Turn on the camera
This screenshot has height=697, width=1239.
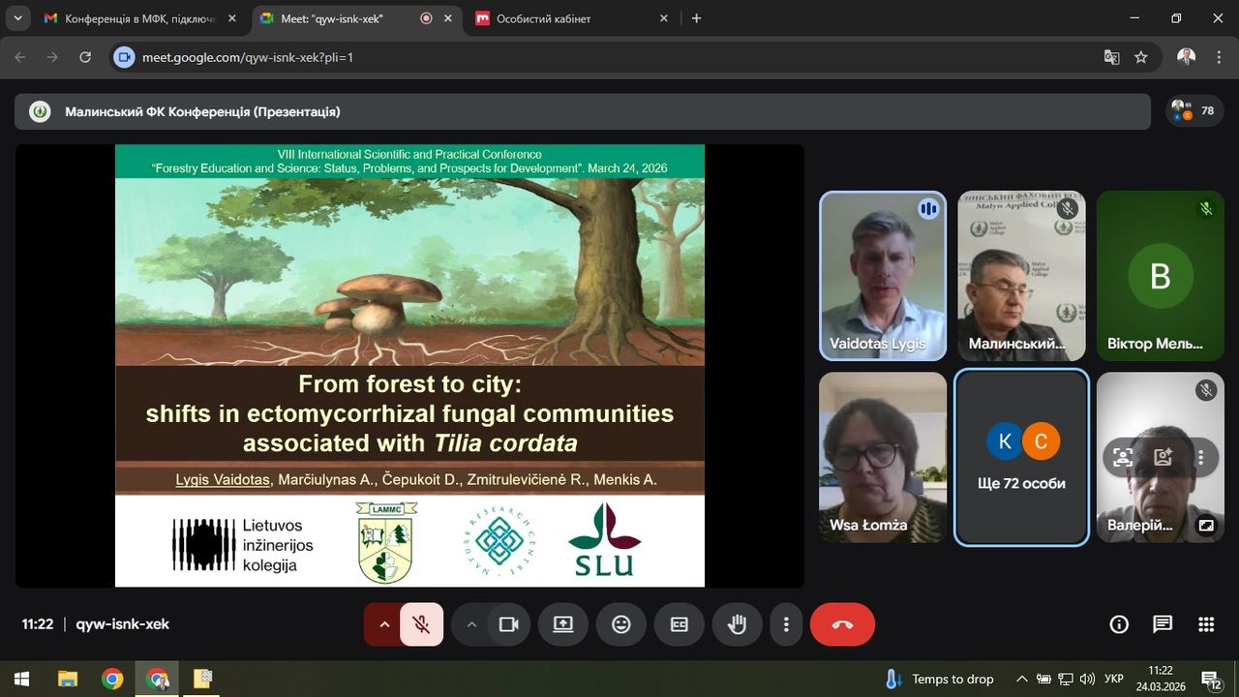[x=509, y=624]
